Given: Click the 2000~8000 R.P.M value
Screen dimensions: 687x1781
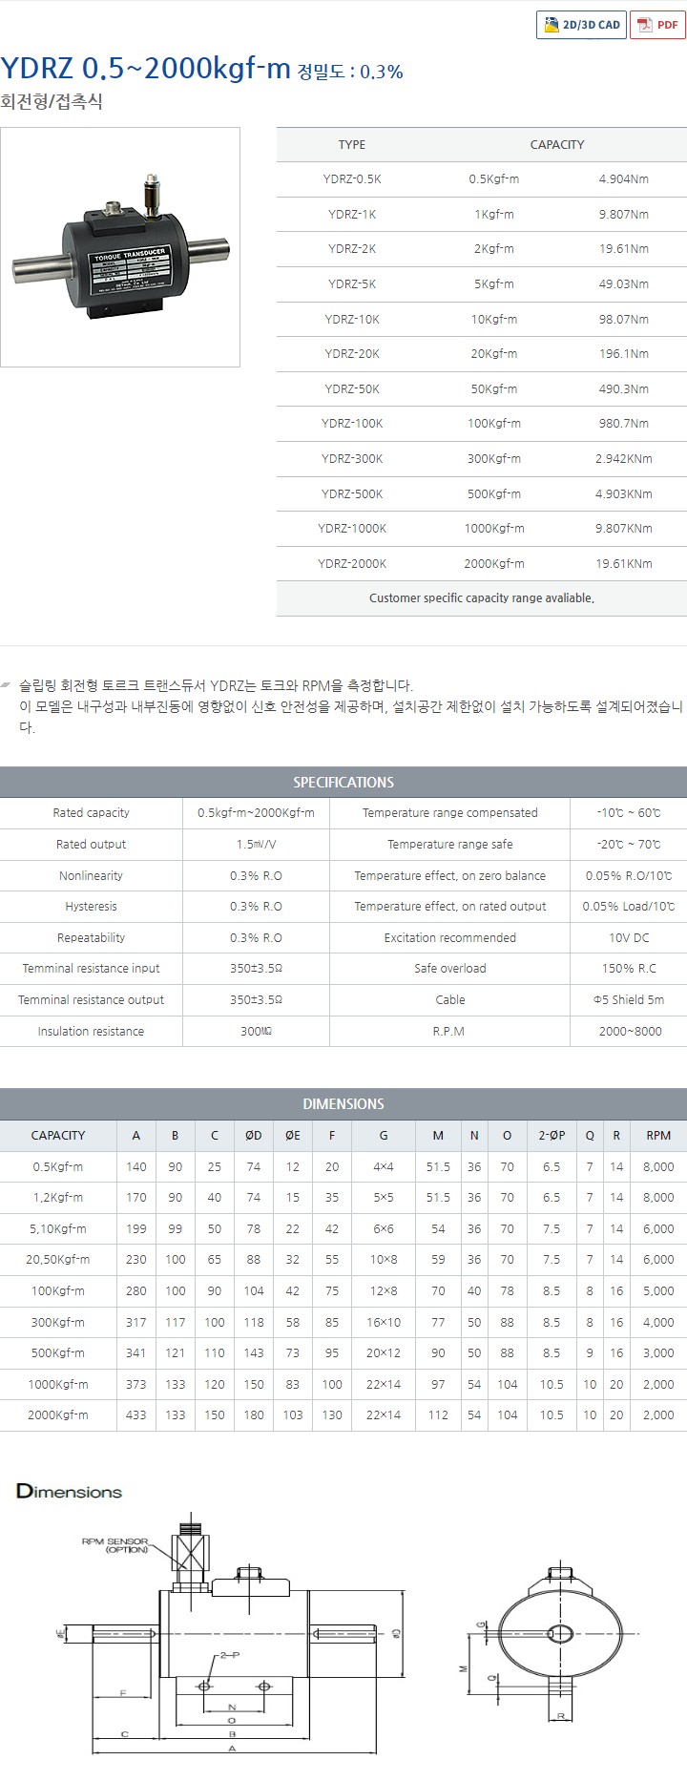Looking at the screenshot, I should tap(629, 1032).
